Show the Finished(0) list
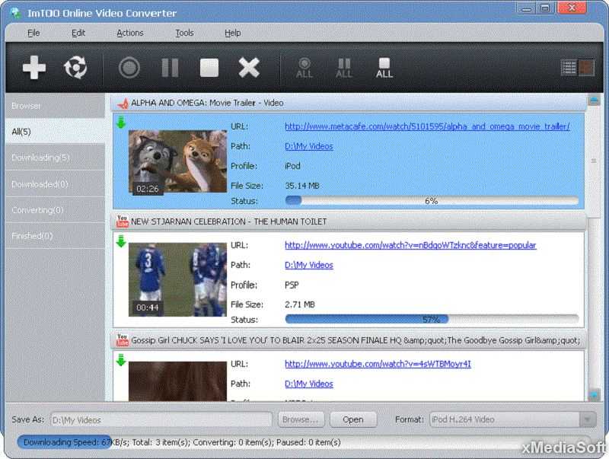This screenshot has height=459, width=609. (55, 236)
